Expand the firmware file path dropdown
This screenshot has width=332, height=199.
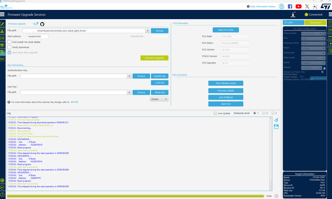(148, 30)
